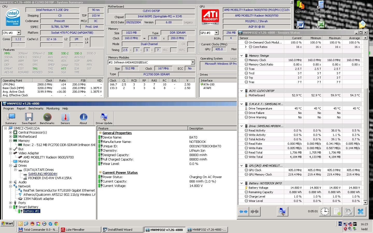Collapse the Video Adapter tree node
Screen dimensions: 373x233
(x=11, y=153)
